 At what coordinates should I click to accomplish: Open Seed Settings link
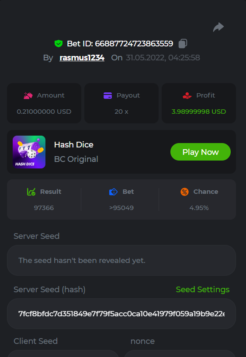pos(203,289)
